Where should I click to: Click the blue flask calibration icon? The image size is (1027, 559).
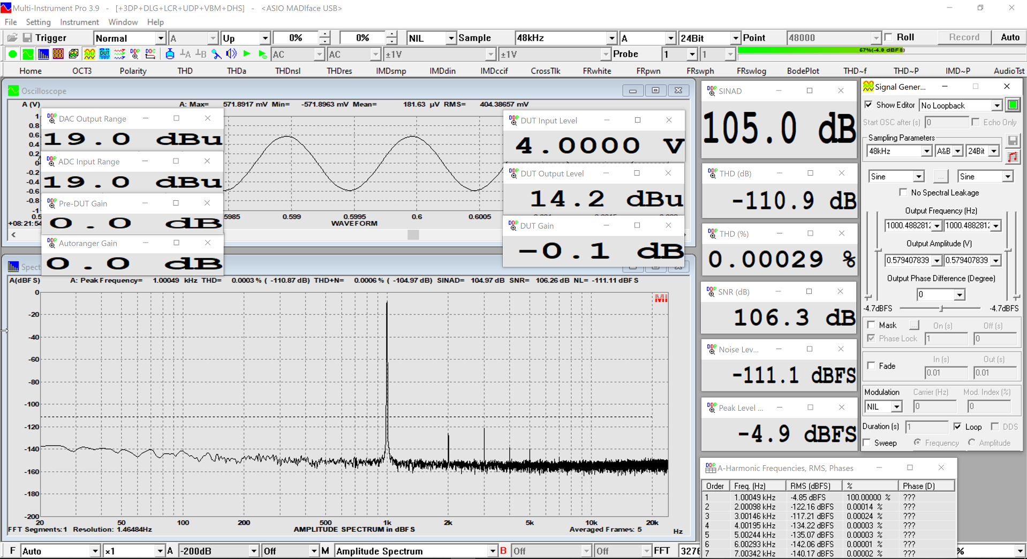[x=170, y=54]
